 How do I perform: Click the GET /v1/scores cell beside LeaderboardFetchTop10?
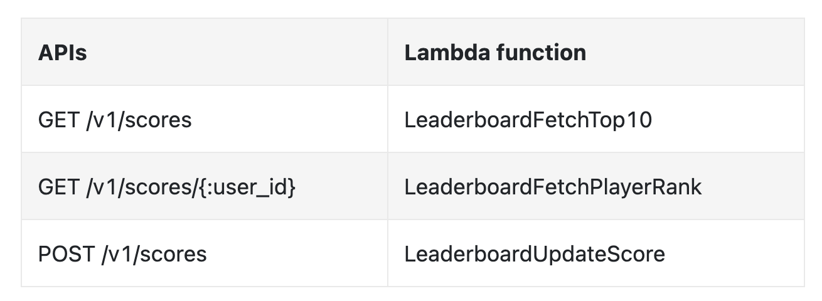point(115,119)
